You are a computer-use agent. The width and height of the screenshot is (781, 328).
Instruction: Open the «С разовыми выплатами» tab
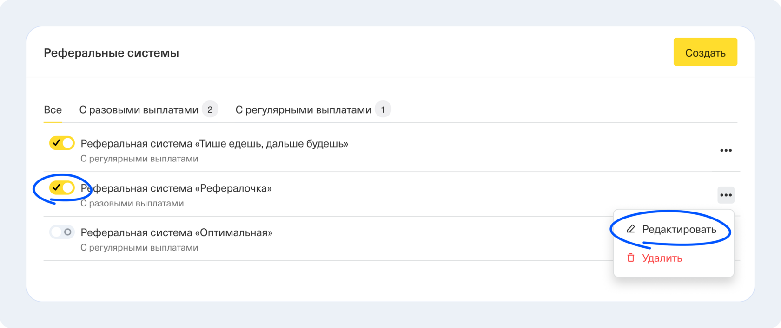click(x=139, y=110)
